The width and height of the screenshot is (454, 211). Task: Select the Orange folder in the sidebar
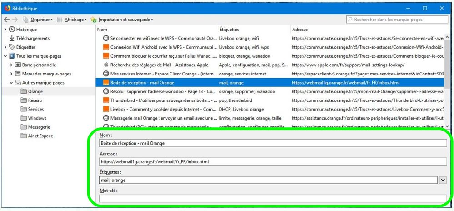(x=35, y=91)
